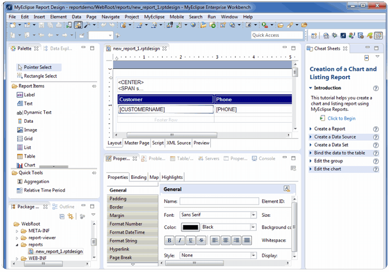The image size is (389, 272).
Task: Toggle bold text formatting
Action: [169, 240]
